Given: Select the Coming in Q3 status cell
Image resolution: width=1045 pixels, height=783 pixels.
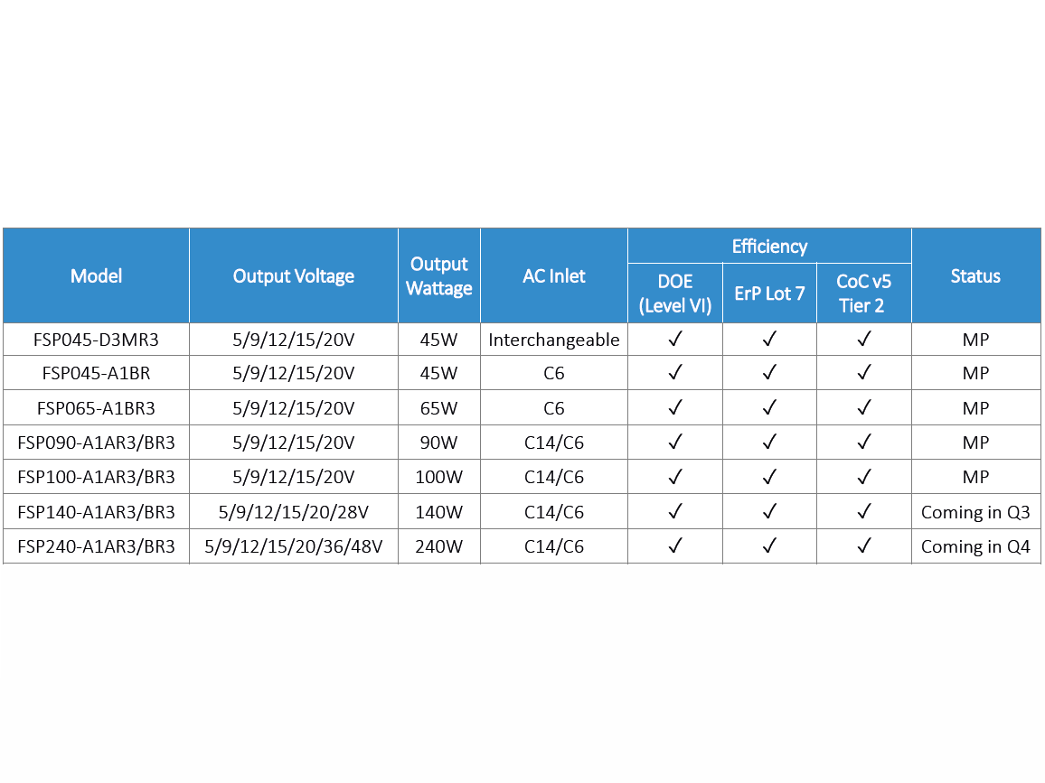Looking at the screenshot, I should coord(975,512).
